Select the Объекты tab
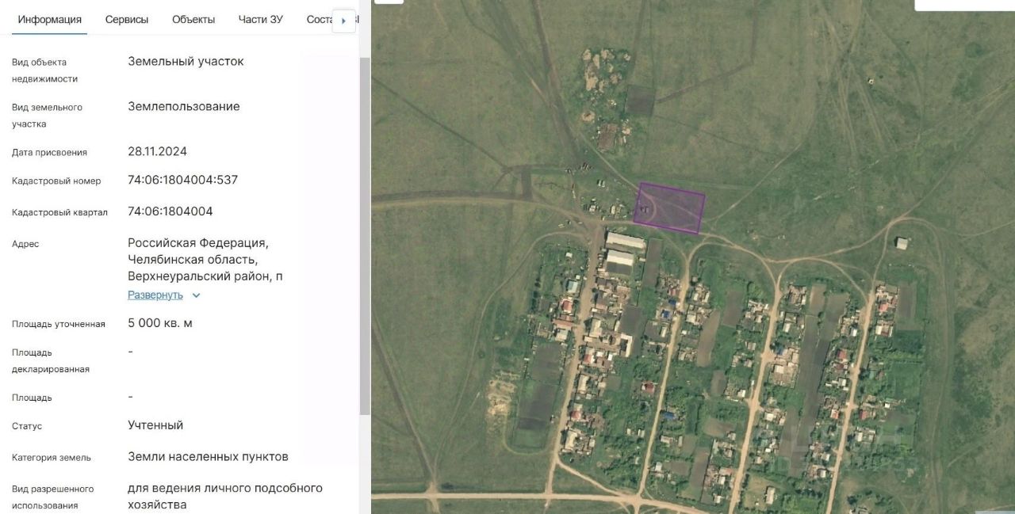The height and width of the screenshot is (514, 1015). [193, 20]
